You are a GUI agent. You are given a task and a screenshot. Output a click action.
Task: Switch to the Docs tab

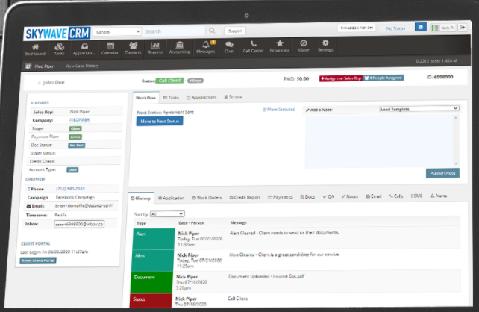tap(307, 197)
